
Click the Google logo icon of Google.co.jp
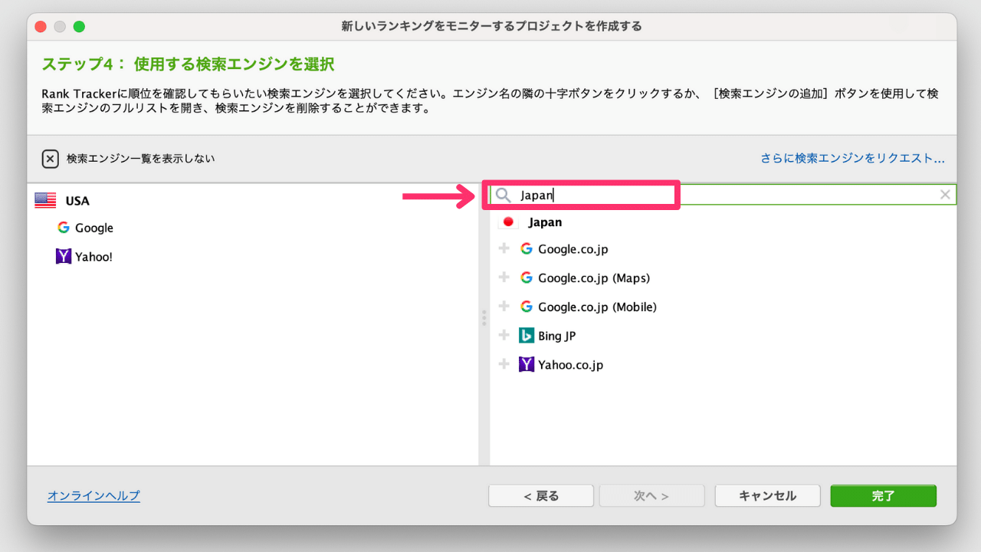[x=526, y=248]
